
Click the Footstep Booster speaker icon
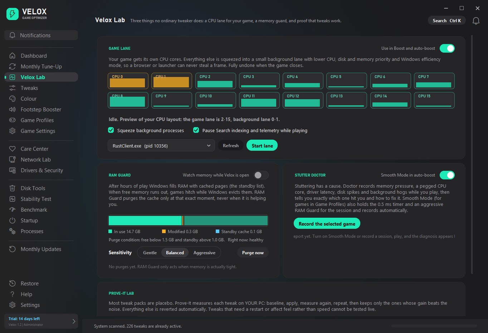13,110
